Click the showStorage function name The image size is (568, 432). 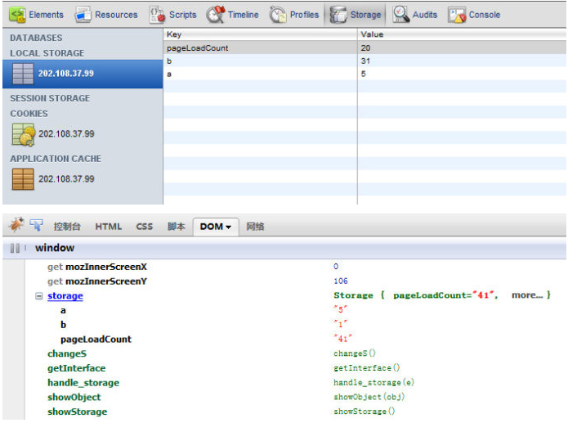point(77,412)
